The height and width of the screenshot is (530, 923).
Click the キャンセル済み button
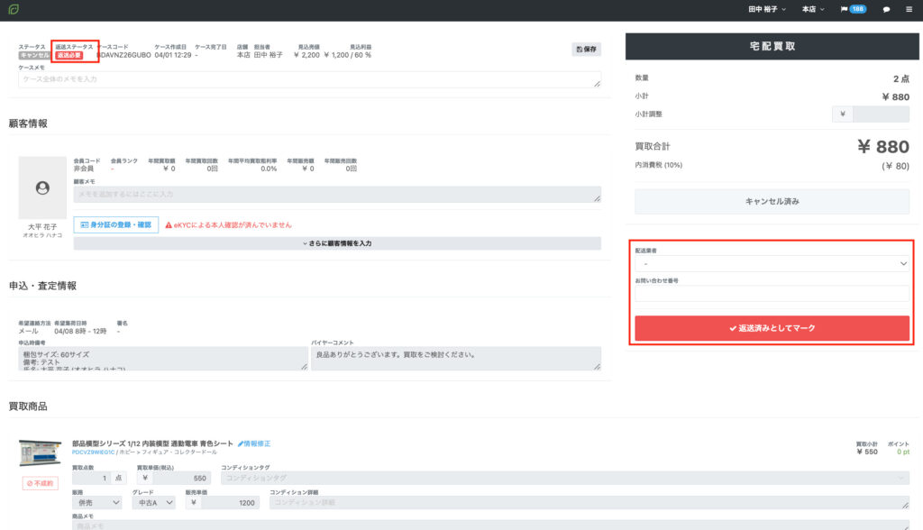tap(772, 201)
